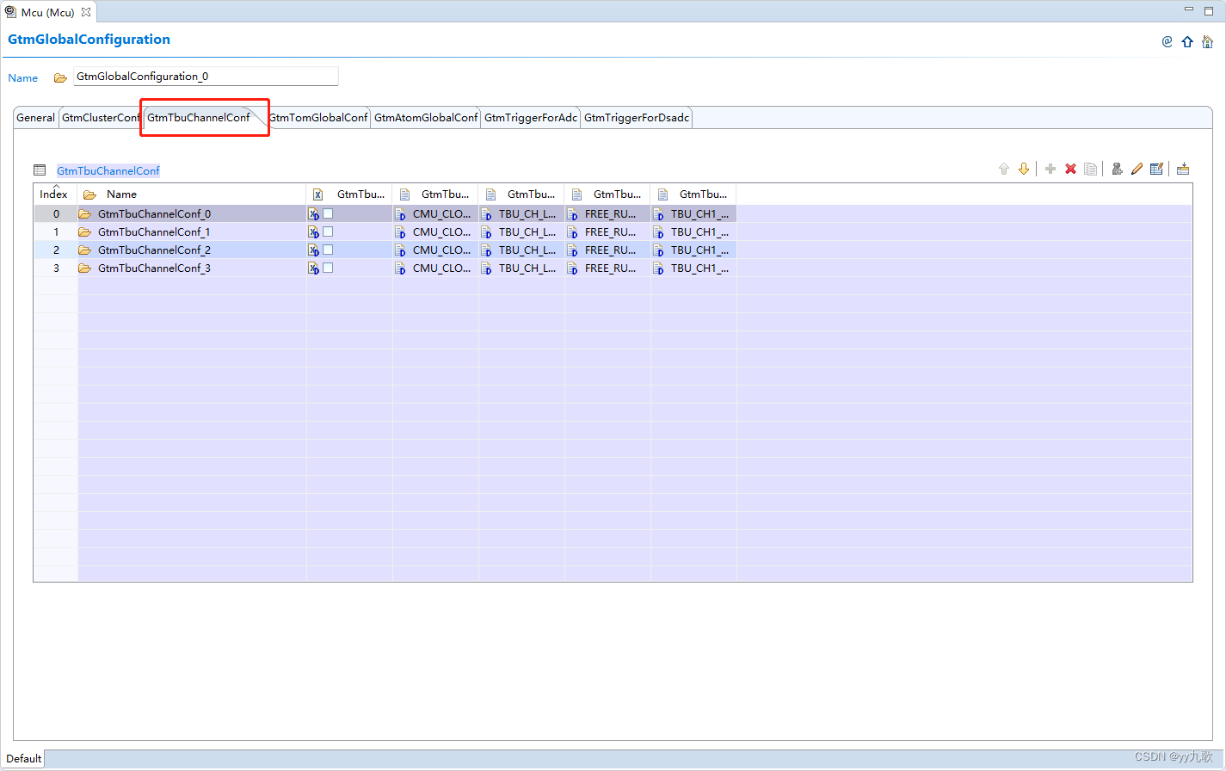Open the GtmTomGlobalConf tab
Viewport: 1226px width, 771px height.
point(318,118)
